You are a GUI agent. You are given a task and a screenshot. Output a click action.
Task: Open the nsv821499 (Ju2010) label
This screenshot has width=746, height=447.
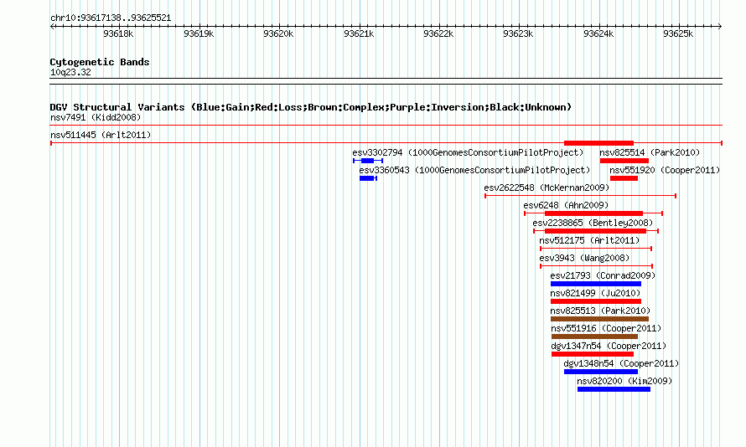point(595,293)
